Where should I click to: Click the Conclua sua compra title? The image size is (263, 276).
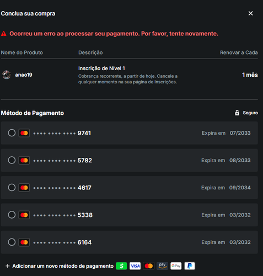pos(28,13)
